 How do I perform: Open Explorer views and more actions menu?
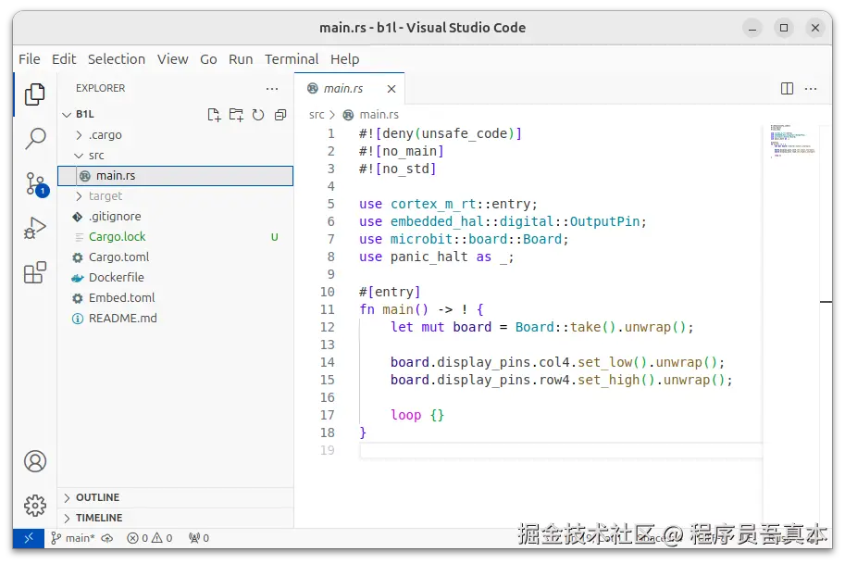point(272,88)
